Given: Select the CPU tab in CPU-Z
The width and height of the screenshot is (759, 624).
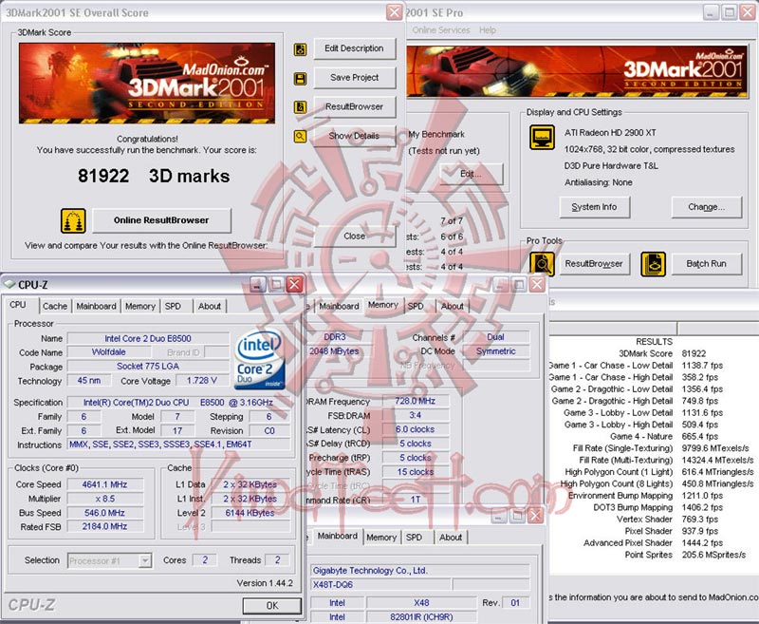Looking at the screenshot, I should click(18, 305).
